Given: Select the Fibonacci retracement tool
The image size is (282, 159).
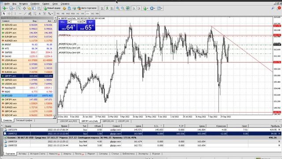Looking at the screenshot, I should [x=35, y=14].
